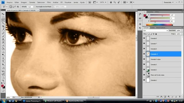
Task: Select the Type tool
Action: coord(3,62)
